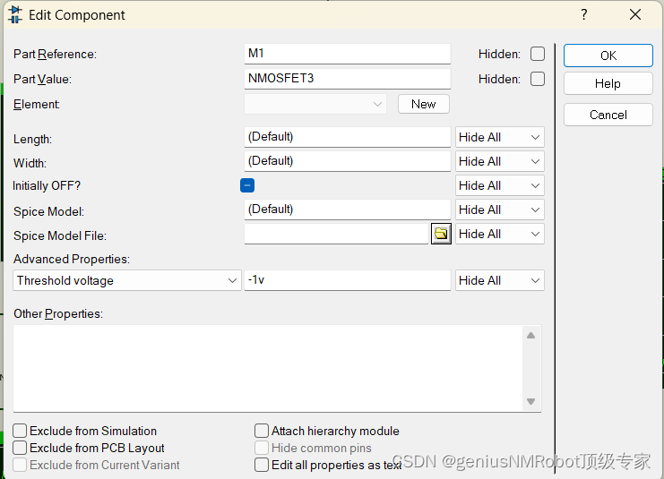Enable Exclude from PCB Layout
The image size is (664, 479).
[20, 448]
